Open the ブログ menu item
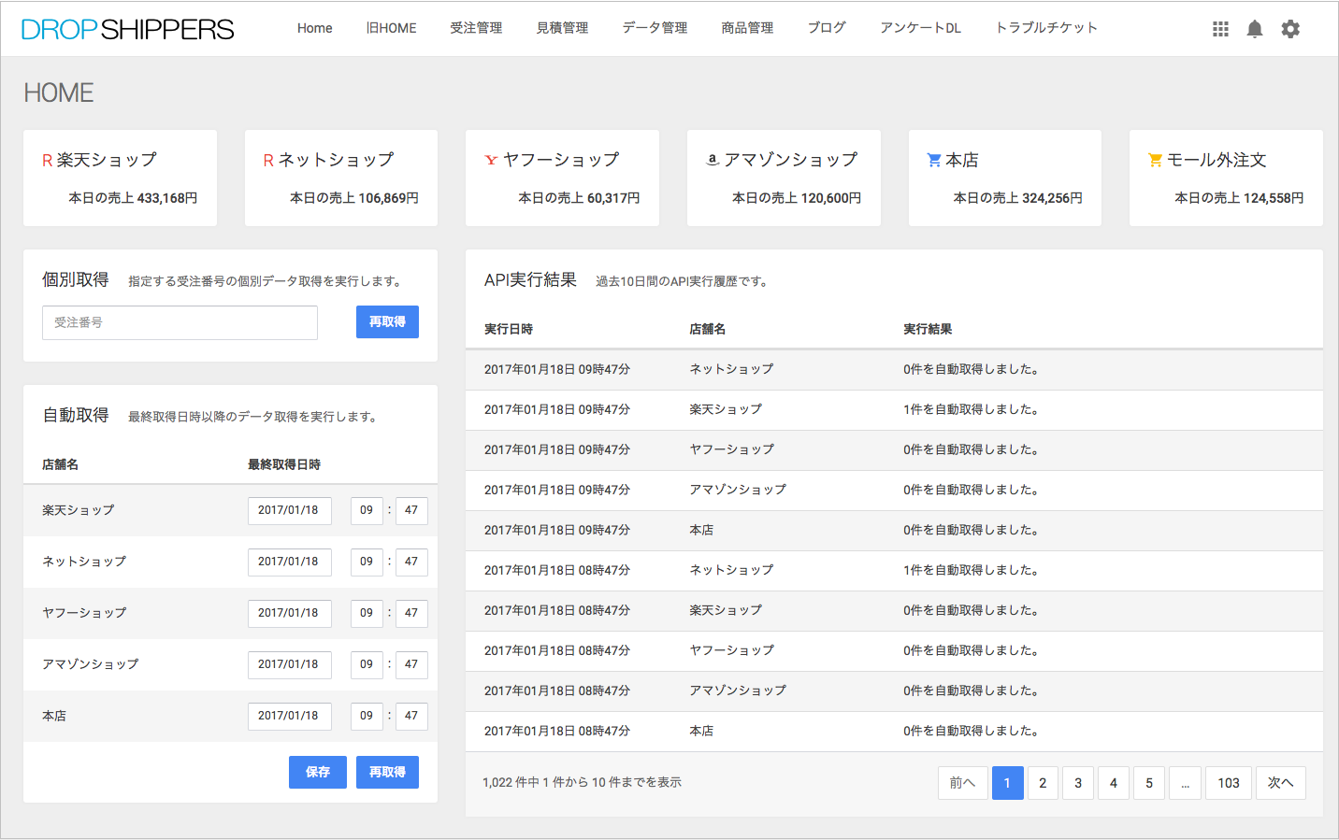Viewport: 1339px width, 840px height. (827, 28)
